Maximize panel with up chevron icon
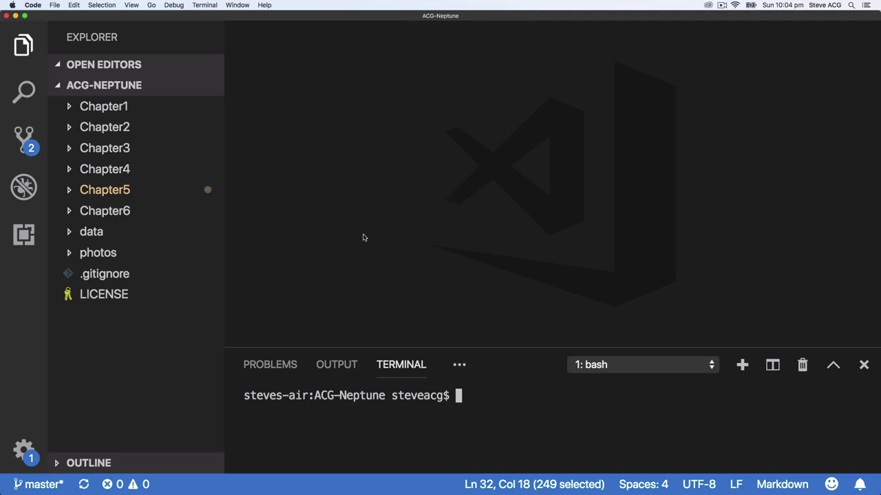881x495 pixels. point(834,364)
